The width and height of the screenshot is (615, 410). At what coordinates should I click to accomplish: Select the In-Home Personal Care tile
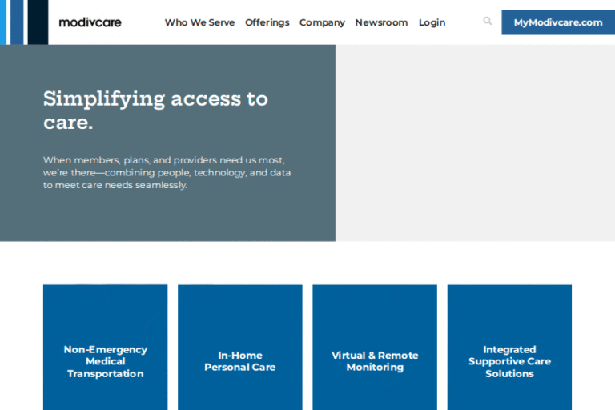point(240,360)
